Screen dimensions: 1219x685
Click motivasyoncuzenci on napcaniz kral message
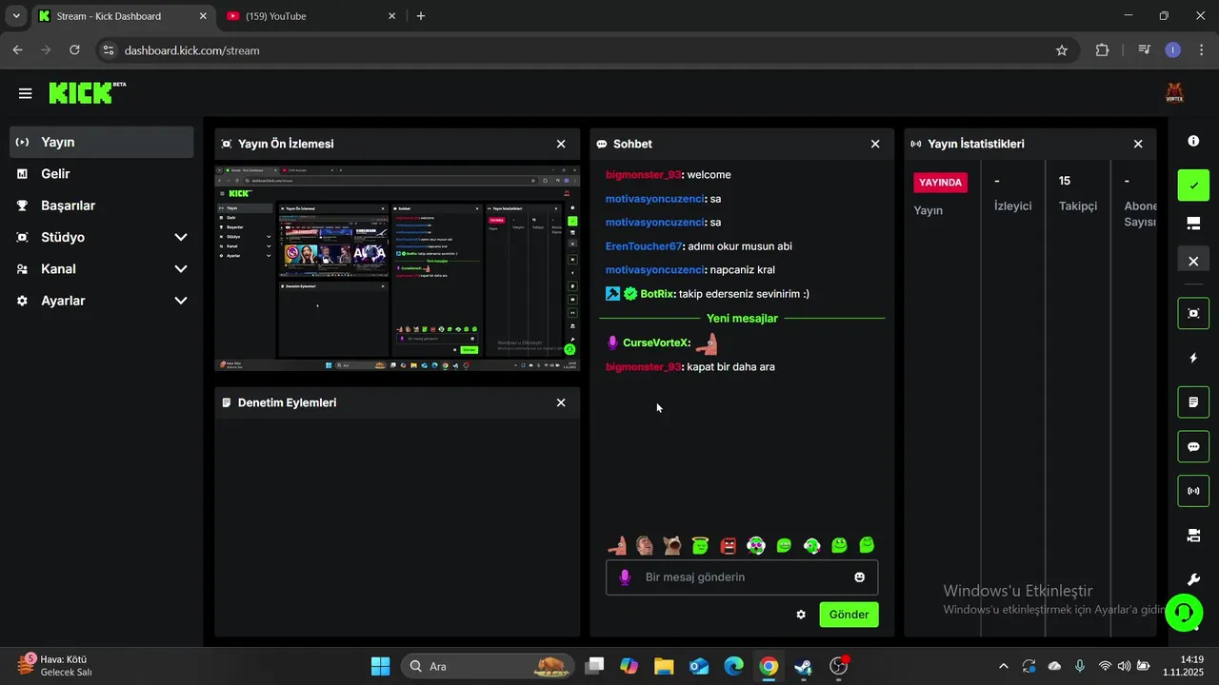[655, 270]
